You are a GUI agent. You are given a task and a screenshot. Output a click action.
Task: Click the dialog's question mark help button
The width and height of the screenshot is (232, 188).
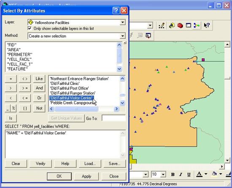coord(116,11)
